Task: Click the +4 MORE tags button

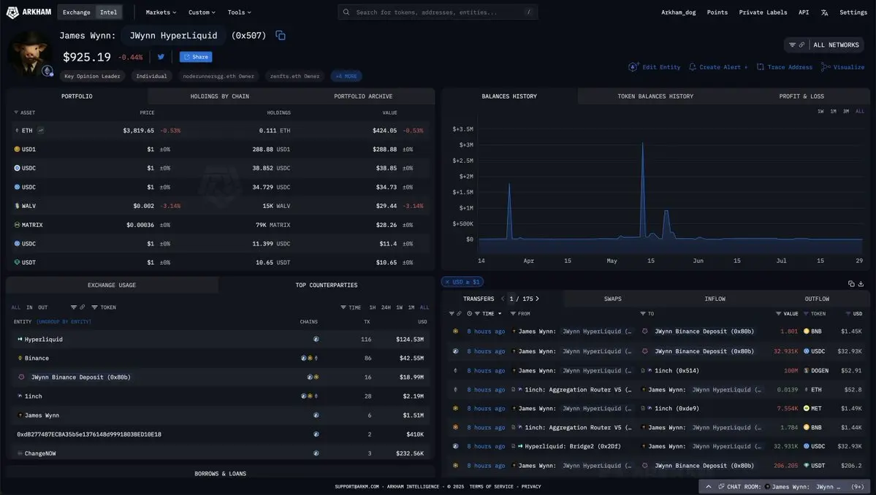Action: [x=346, y=76]
